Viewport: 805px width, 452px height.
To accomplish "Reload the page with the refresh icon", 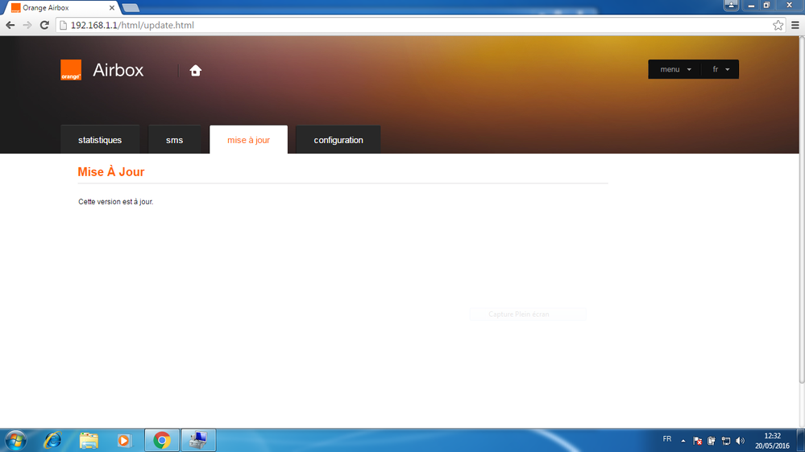I will pos(44,25).
